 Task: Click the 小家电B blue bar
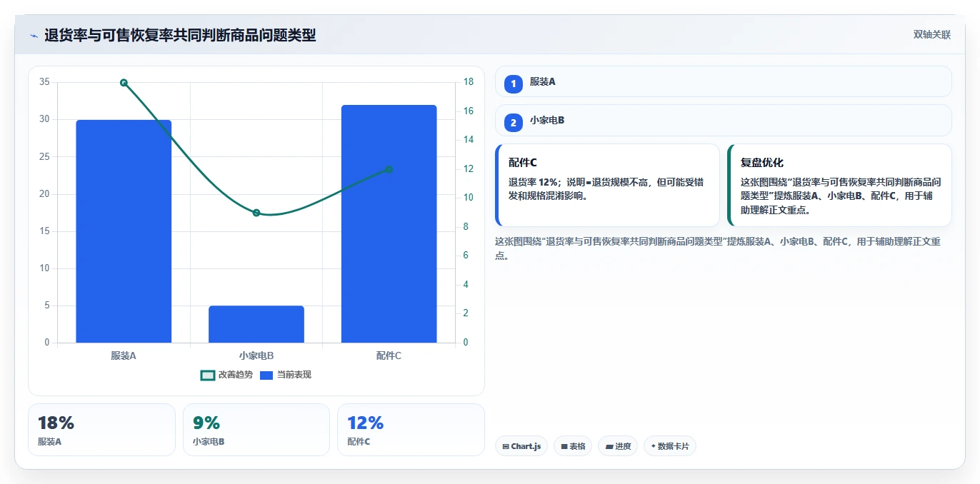(x=256, y=324)
